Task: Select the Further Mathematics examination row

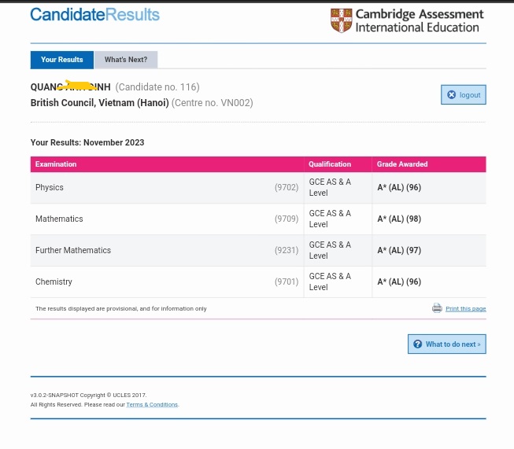Action: tap(73, 251)
